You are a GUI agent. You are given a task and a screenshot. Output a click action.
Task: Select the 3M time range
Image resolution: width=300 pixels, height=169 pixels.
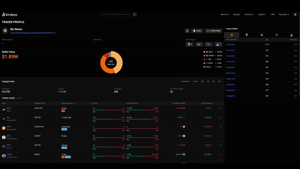tap(219, 81)
